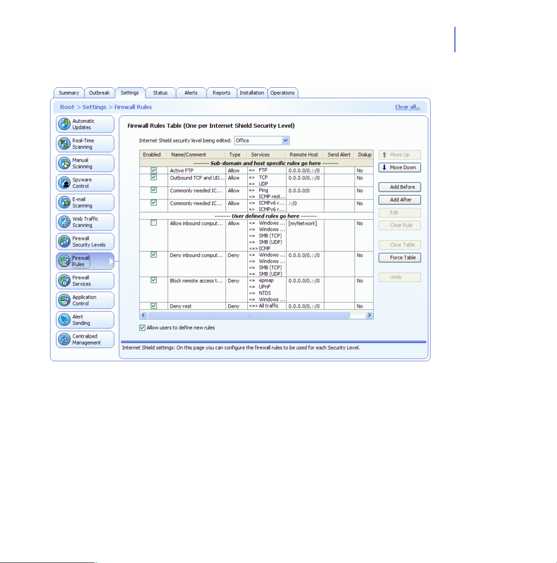Click the E-mail Scanning icon
The image size is (557, 563).
65,202
